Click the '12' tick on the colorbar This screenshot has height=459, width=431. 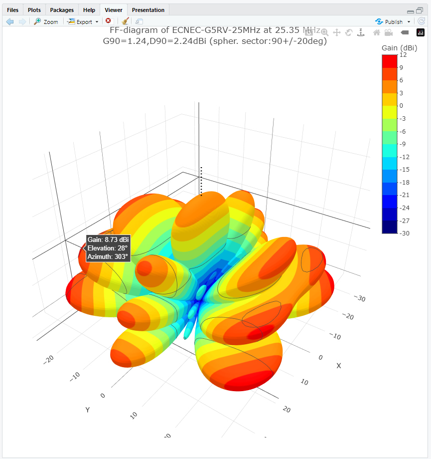pos(403,55)
